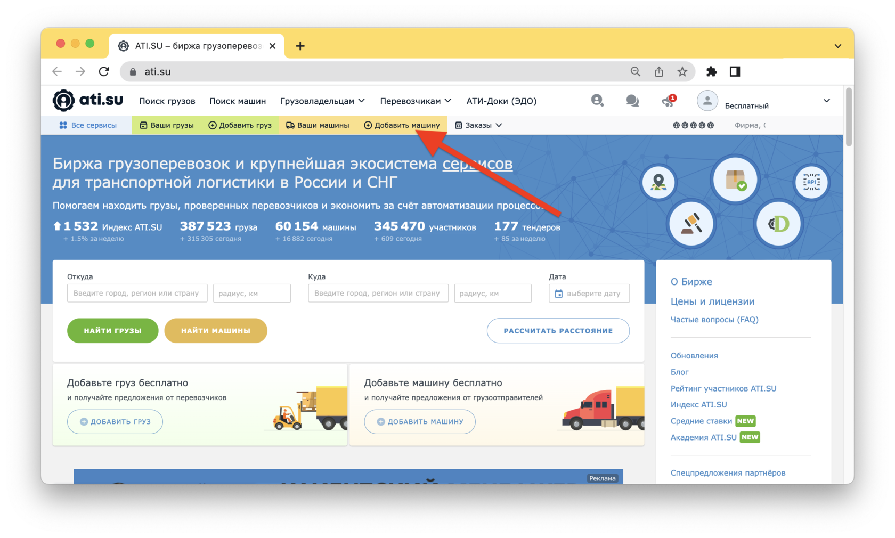Open О Бирже sidebar link
This screenshot has width=895, height=538.
pyautogui.click(x=691, y=282)
